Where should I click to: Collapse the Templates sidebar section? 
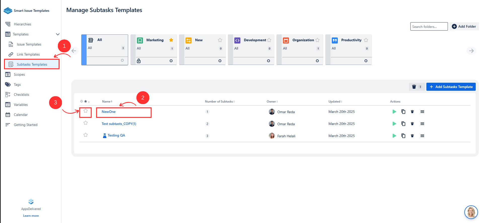[x=58, y=34]
